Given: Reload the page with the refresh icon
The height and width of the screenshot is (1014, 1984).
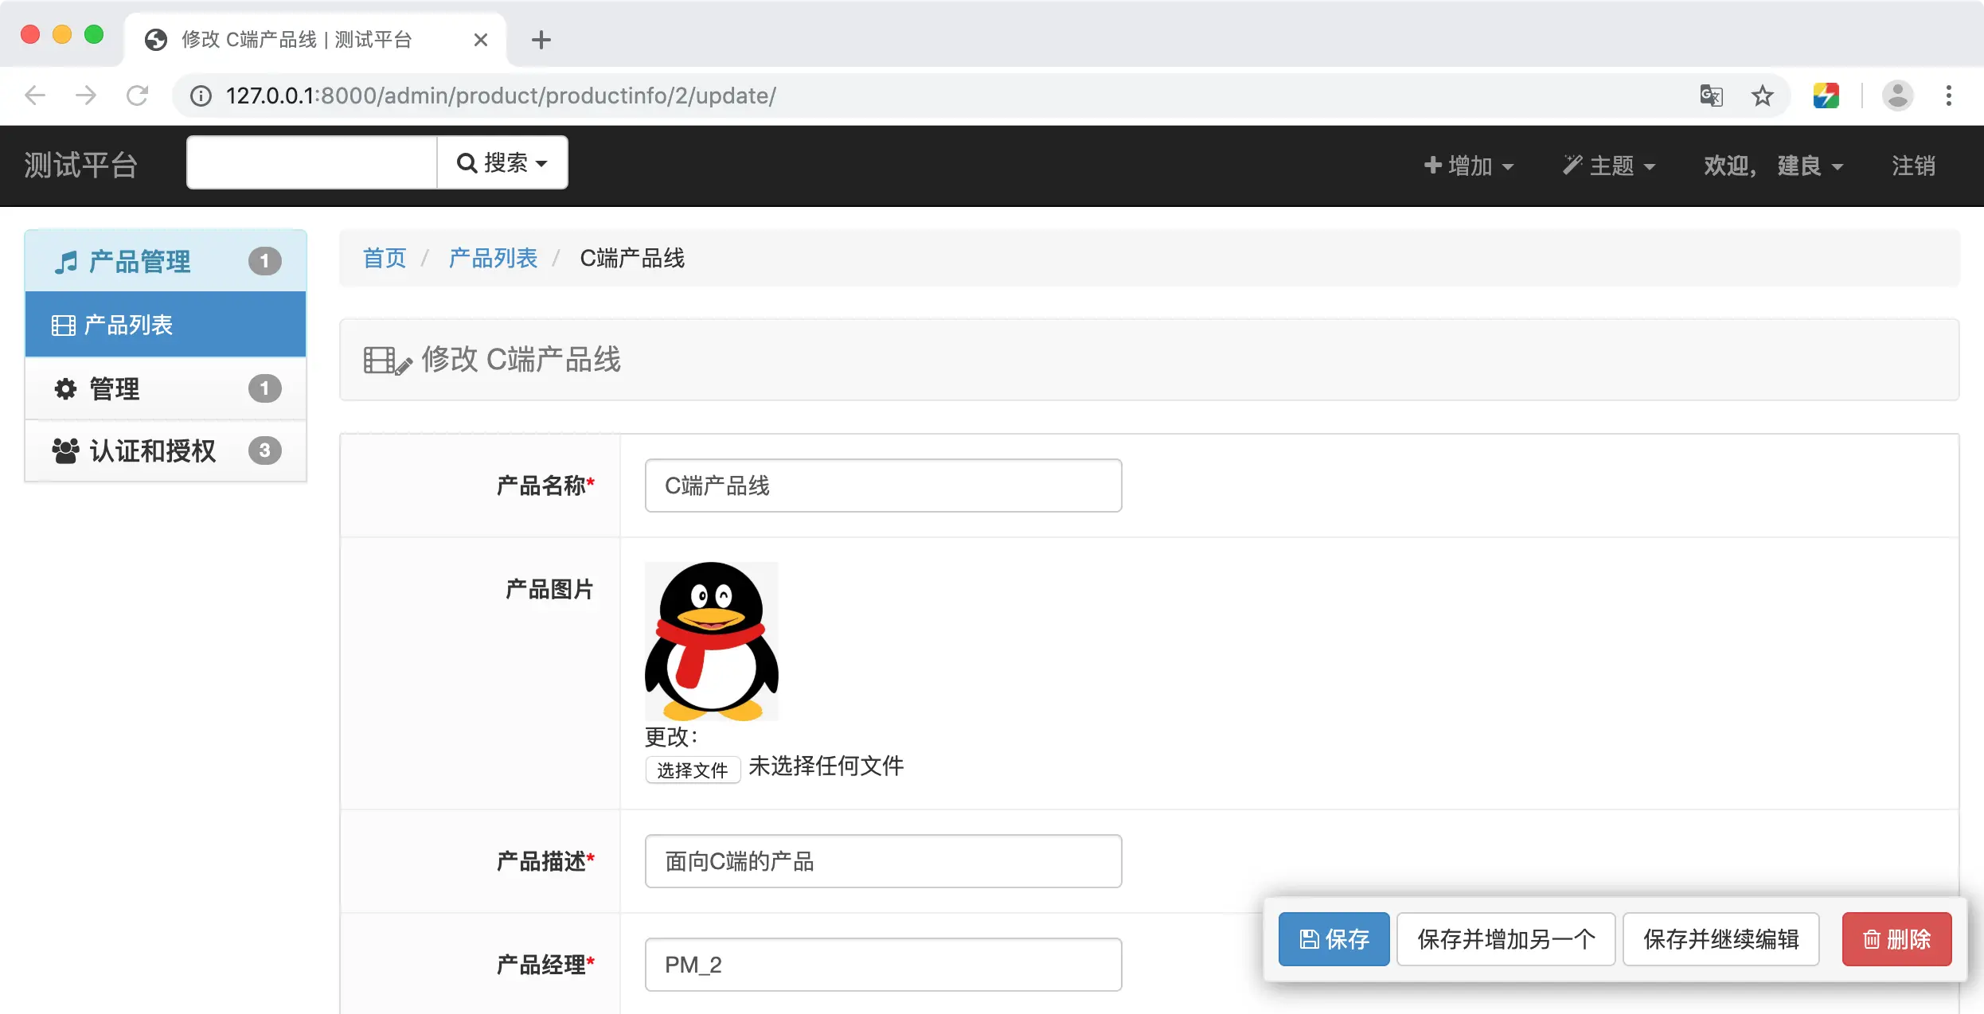Looking at the screenshot, I should (137, 96).
